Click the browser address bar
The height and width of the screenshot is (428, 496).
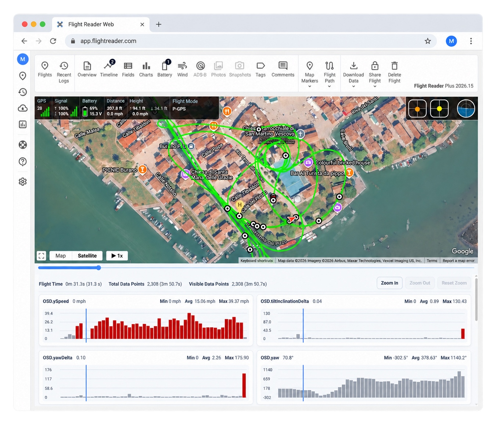point(251,41)
